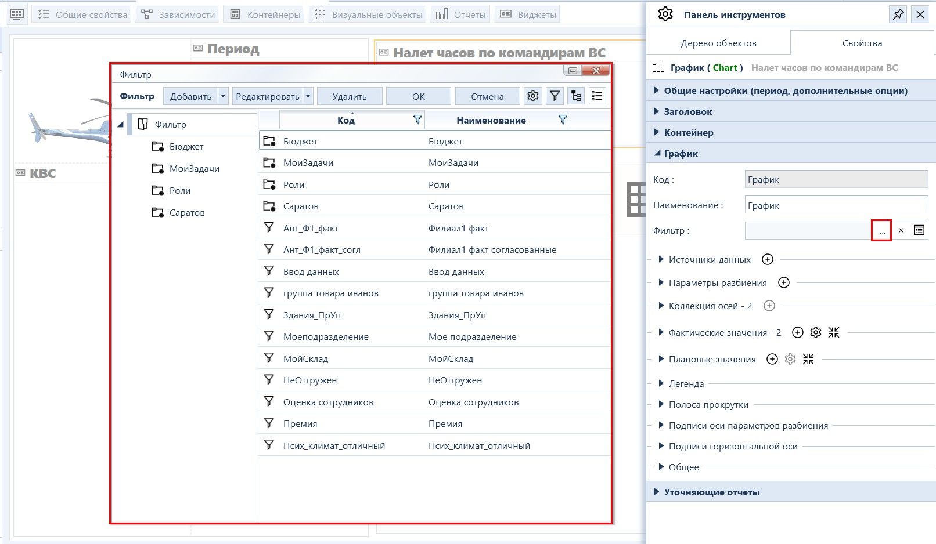Open gear settings for Фактические значения

(816, 332)
